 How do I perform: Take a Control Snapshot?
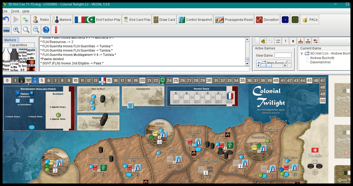195,19
